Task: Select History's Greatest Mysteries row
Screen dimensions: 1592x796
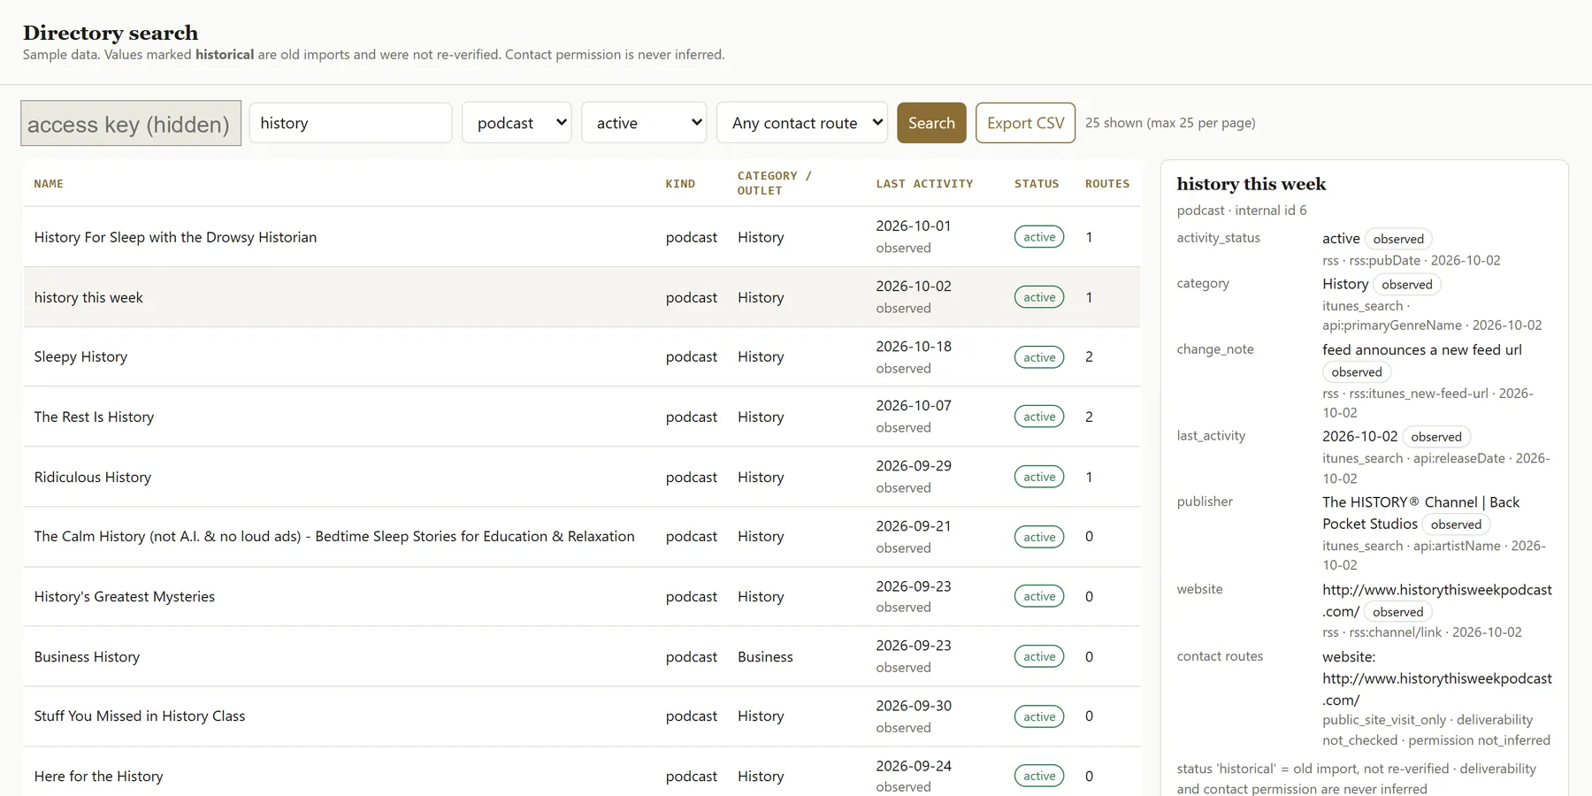Action: 582,597
